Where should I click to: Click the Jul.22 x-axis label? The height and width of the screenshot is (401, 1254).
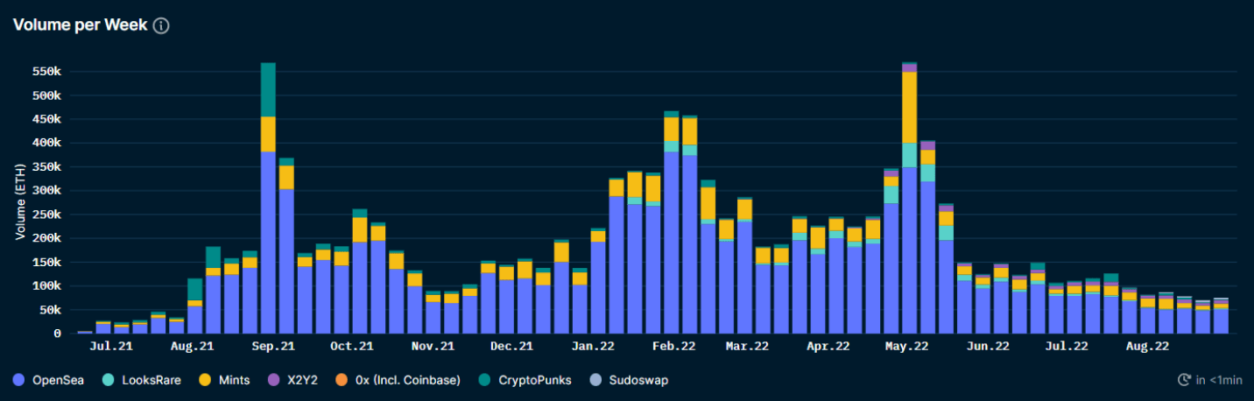[1067, 347]
